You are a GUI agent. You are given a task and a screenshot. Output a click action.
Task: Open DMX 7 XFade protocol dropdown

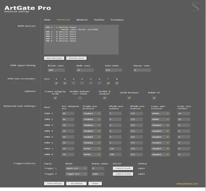coord(92,149)
